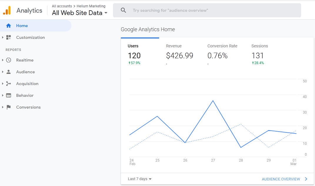Viewport: 315px width, 186px height.
Task: Open Audience reports menu item
Action: [x=25, y=72]
